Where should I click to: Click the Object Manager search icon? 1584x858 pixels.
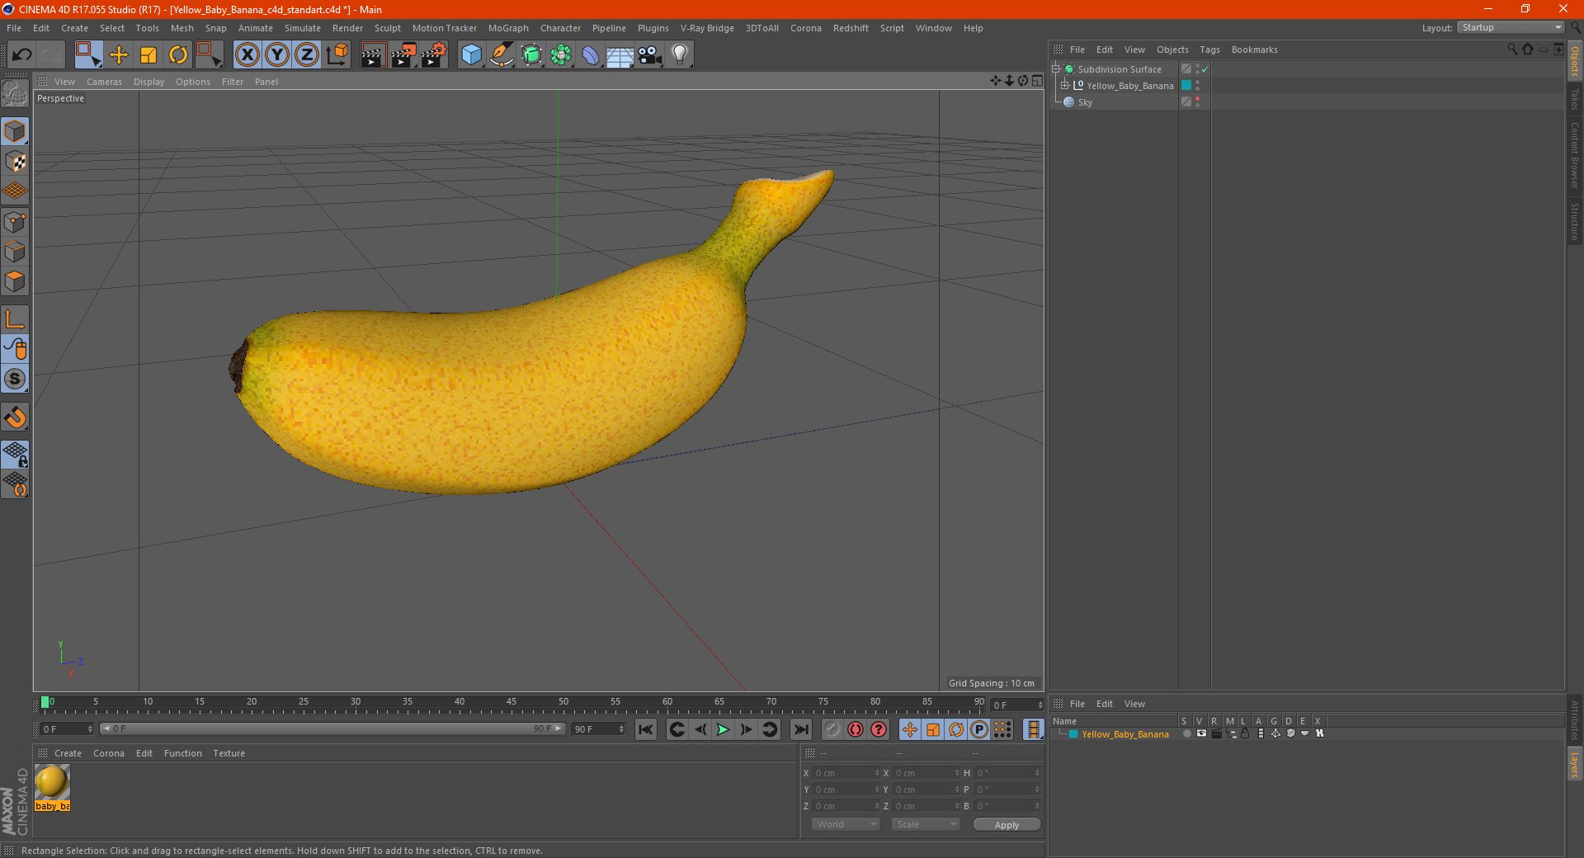click(x=1511, y=49)
